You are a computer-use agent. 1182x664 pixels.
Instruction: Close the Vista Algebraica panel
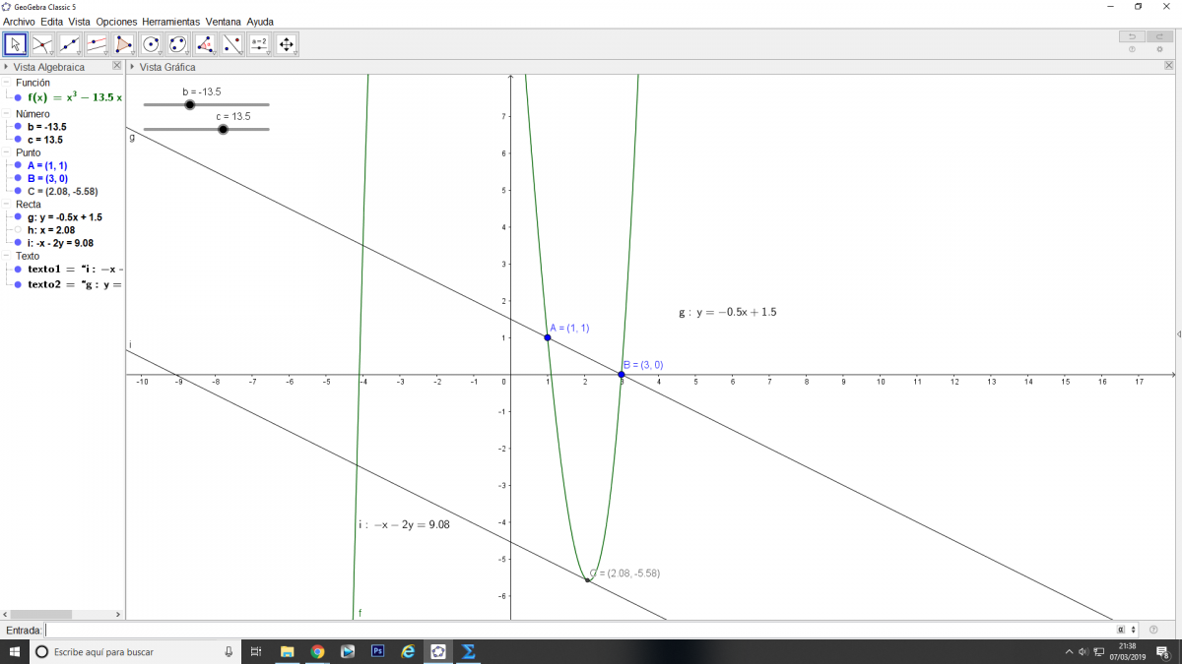[x=116, y=66]
